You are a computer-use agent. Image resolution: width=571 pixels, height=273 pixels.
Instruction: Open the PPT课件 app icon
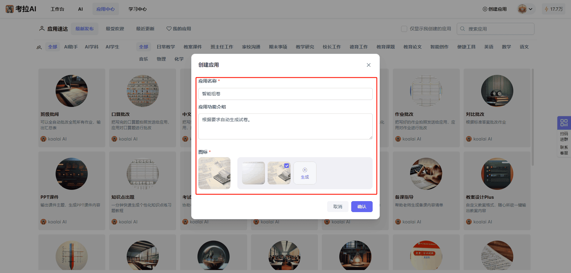click(x=72, y=174)
